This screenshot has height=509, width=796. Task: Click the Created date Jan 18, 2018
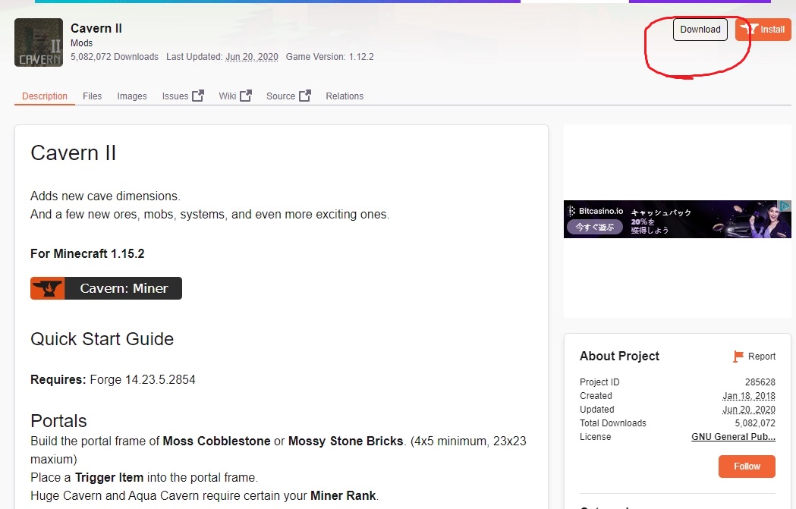pyautogui.click(x=749, y=396)
